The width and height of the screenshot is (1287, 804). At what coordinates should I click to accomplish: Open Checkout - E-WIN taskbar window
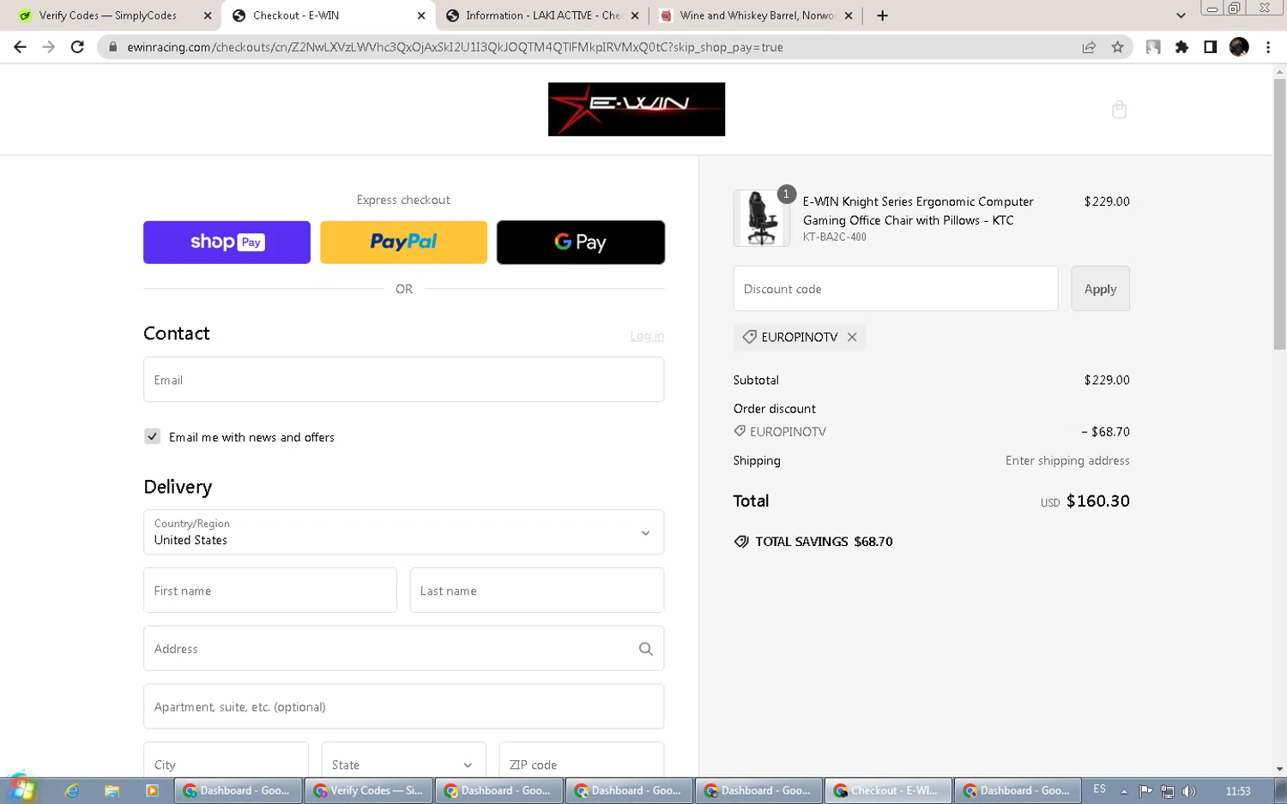(888, 790)
